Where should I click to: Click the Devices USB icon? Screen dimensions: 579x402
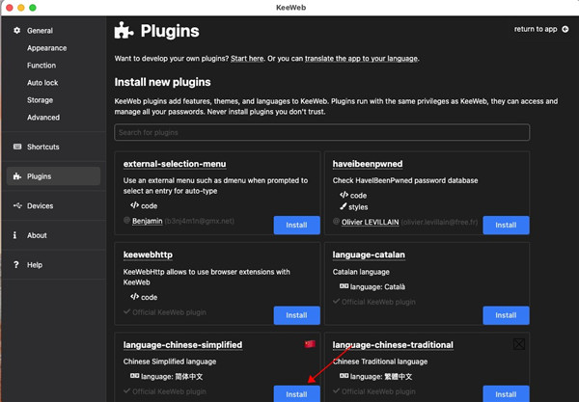[x=16, y=205]
